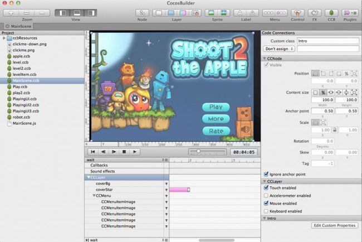Open the wait sequence selector dropdown
Screen dimensions: 362x242
[164, 159]
